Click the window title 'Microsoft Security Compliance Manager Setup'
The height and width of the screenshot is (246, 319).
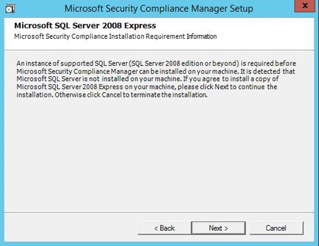point(159,8)
